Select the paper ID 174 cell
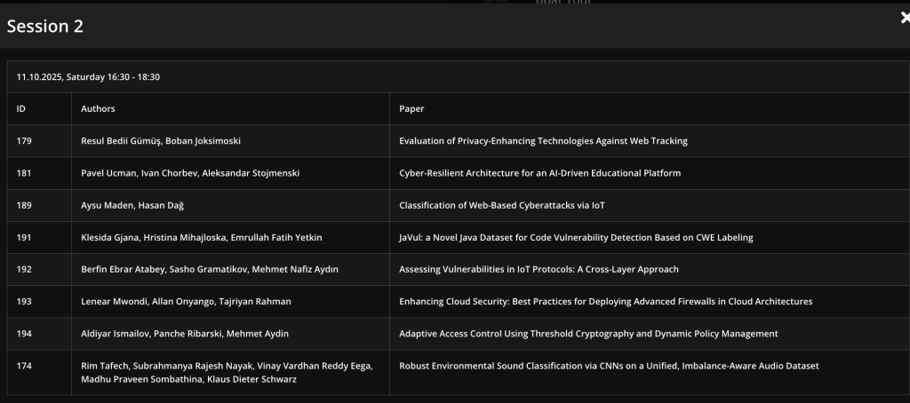The height and width of the screenshot is (403, 910). click(x=24, y=365)
